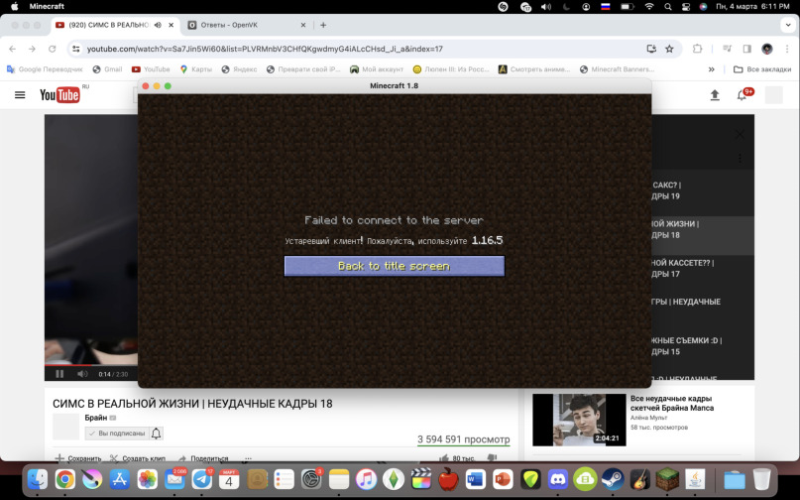Open The Sims plumbob icon in Dock

click(394, 479)
